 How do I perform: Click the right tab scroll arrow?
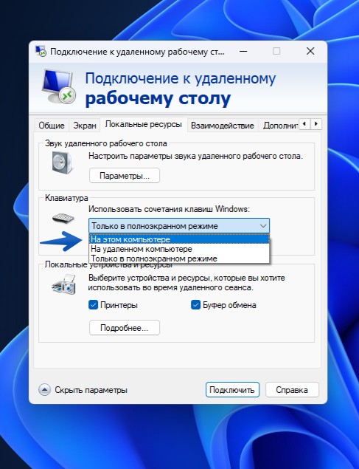316,123
